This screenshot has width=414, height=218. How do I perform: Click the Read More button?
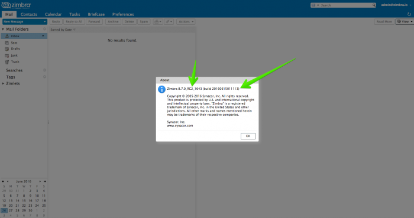tap(384, 22)
